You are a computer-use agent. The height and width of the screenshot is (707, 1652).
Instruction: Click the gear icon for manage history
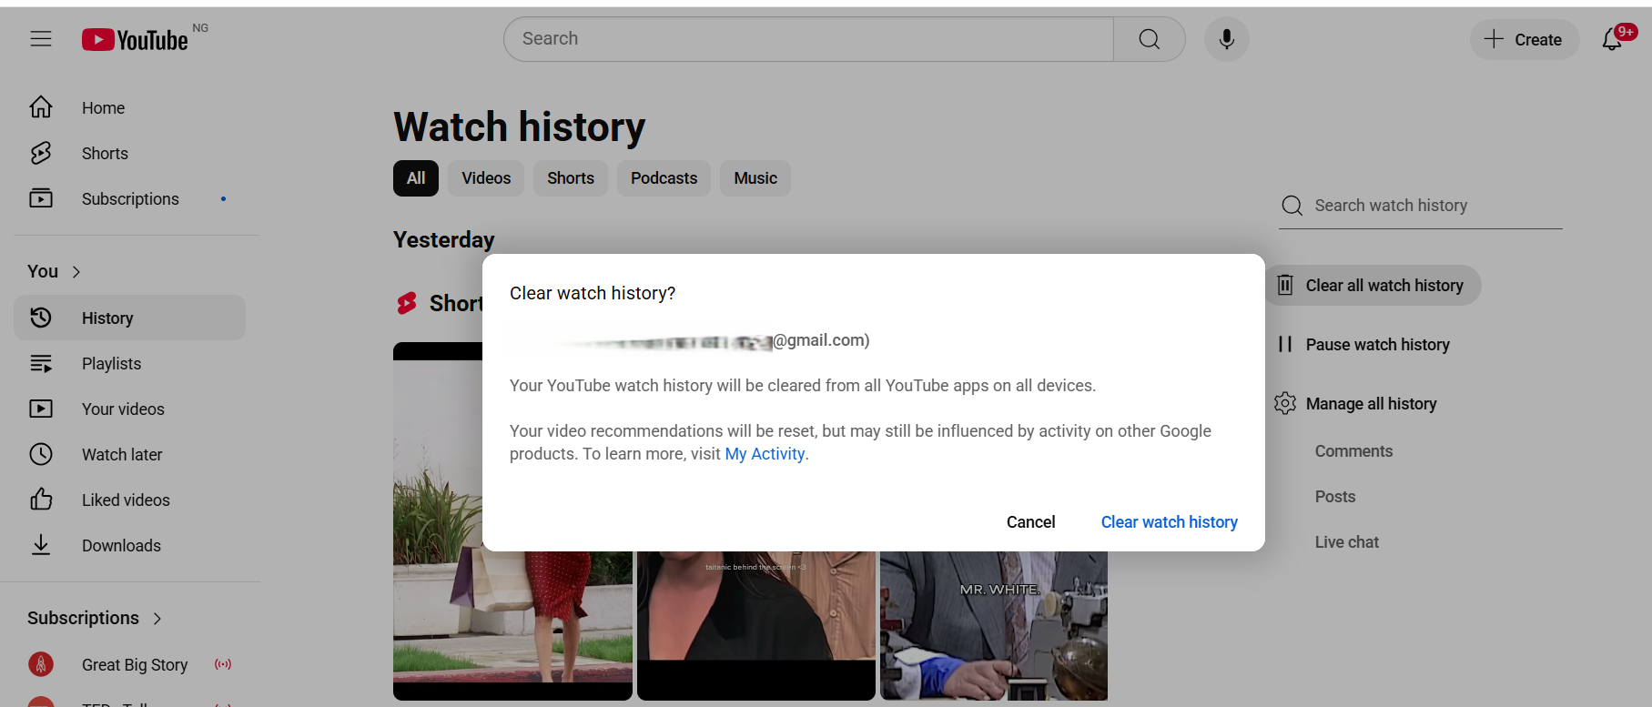(x=1285, y=403)
